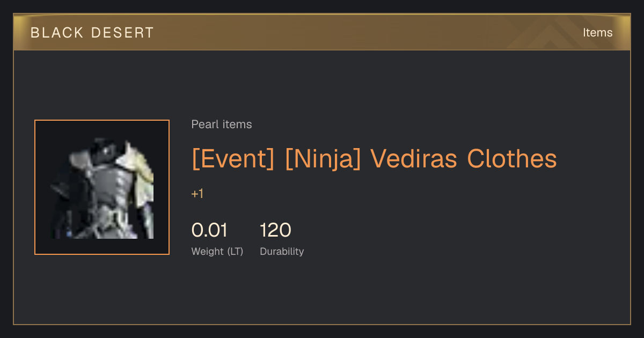The width and height of the screenshot is (644, 338).
Task: Click the 120 durability value
Action: [275, 230]
